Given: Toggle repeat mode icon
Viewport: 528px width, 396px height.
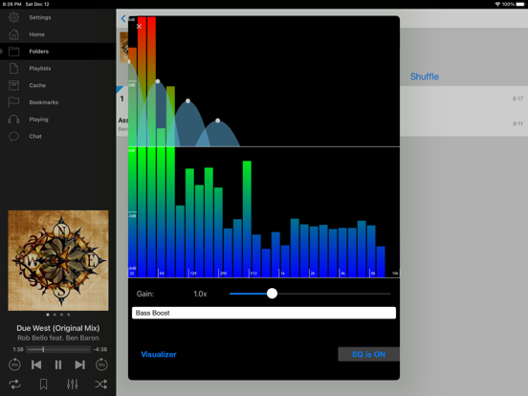Looking at the screenshot, I should 14,384.
